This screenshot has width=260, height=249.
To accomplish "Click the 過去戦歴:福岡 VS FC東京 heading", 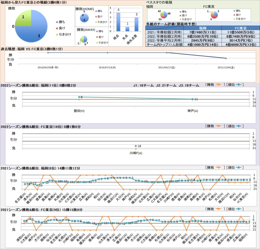I will tap(32, 49).
